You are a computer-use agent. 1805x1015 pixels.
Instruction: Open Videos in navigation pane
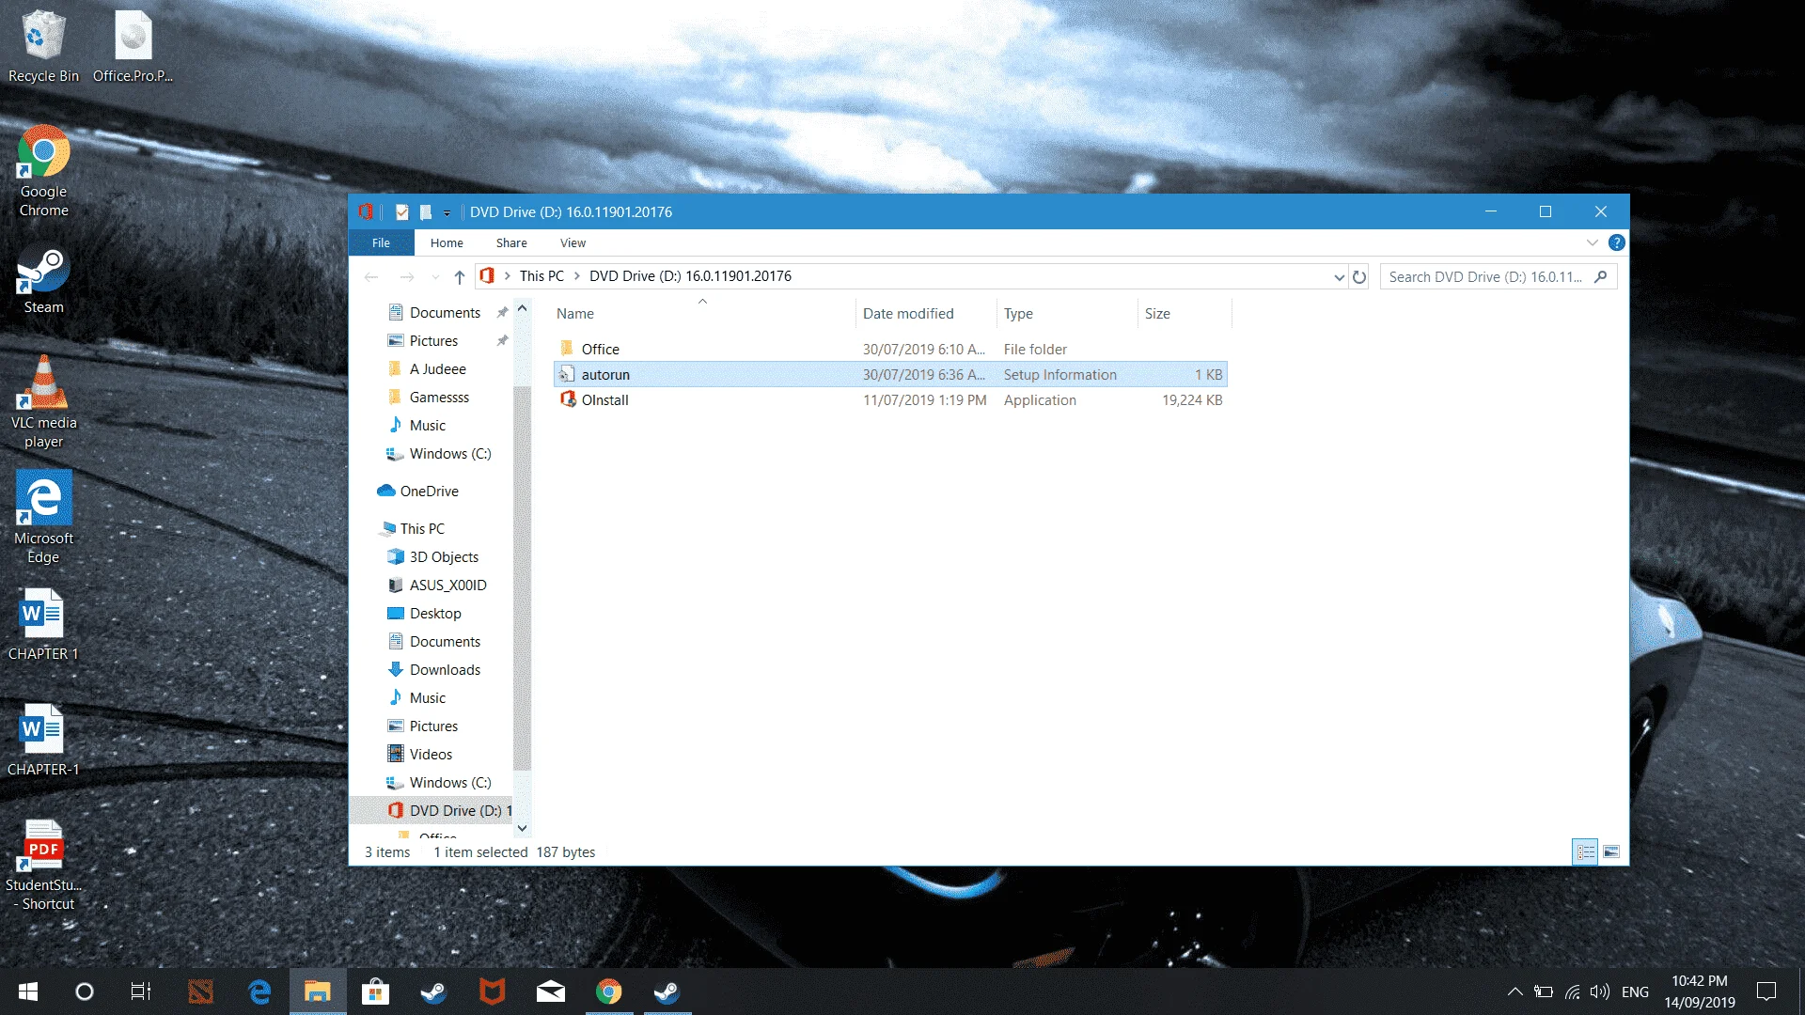coord(431,755)
